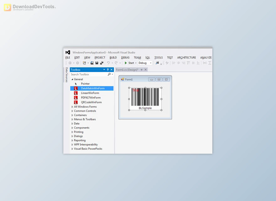Image resolution: width=276 pixels, height=201 pixels.
Task: Expand the Menus & Toolbars group
Action: point(72,119)
